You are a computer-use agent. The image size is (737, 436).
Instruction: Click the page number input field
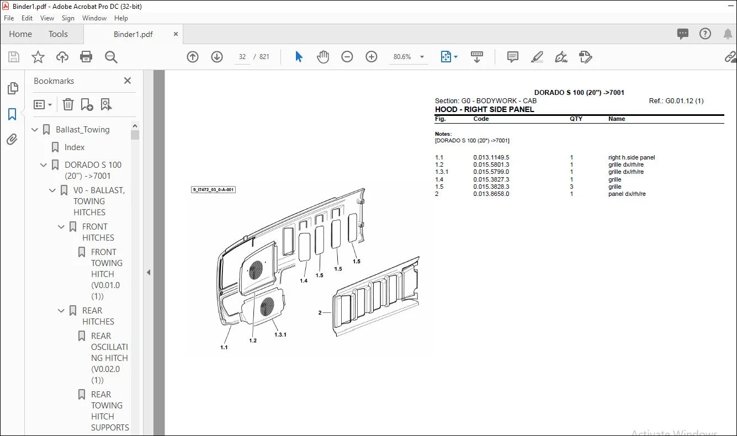[x=242, y=57]
